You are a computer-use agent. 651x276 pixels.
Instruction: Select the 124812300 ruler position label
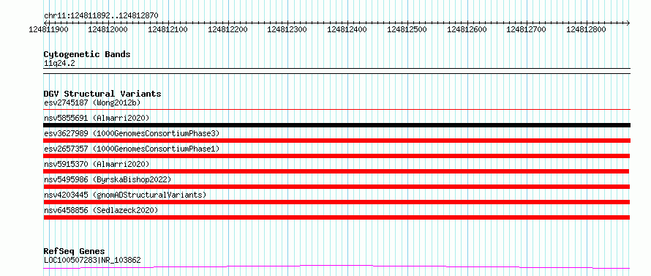tap(287, 29)
